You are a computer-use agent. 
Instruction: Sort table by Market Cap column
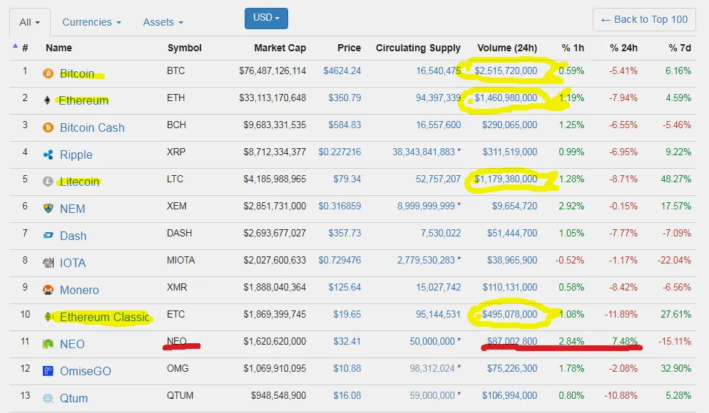pos(280,48)
